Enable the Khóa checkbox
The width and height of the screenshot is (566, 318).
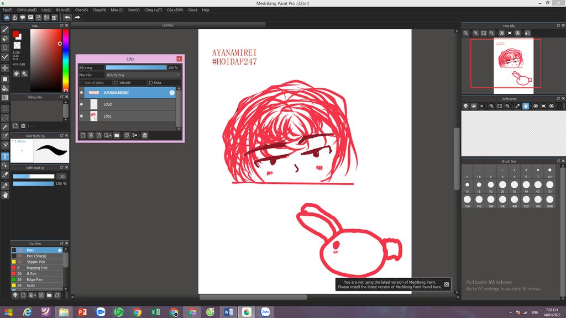click(x=151, y=83)
